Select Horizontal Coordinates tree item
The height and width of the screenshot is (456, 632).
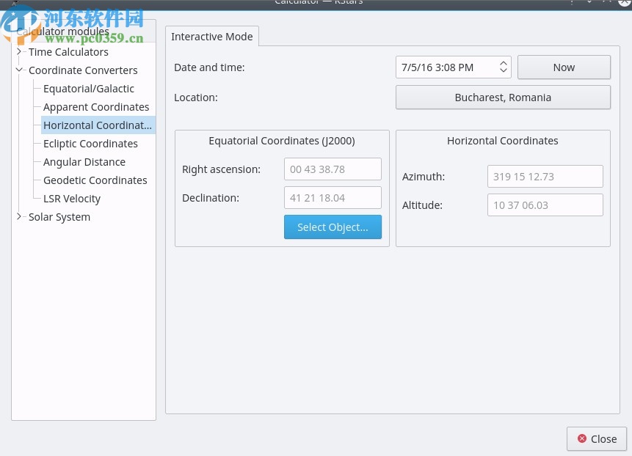tap(98, 125)
